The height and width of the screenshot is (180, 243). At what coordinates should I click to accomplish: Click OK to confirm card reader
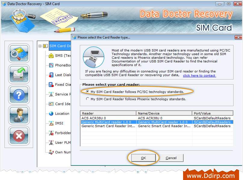(x=143, y=158)
